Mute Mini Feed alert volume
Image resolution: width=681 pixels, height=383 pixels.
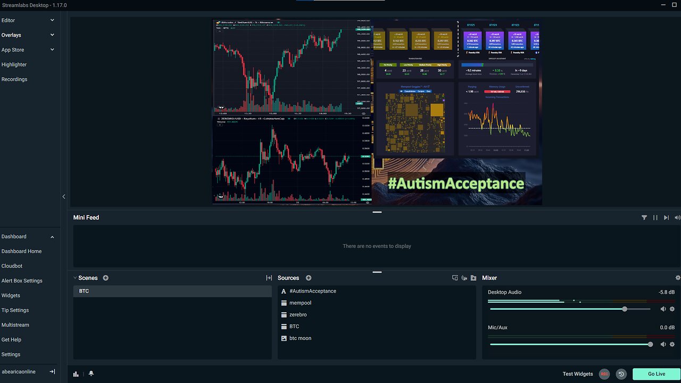(x=677, y=218)
